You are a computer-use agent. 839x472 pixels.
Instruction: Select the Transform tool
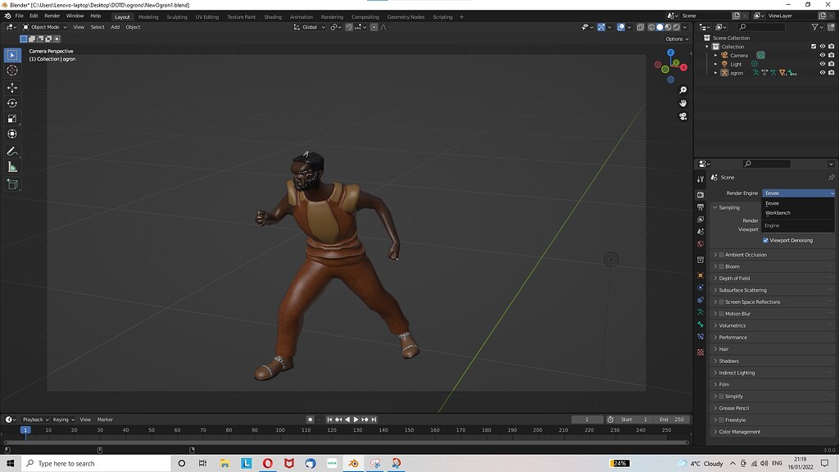pyautogui.click(x=12, y=134)
